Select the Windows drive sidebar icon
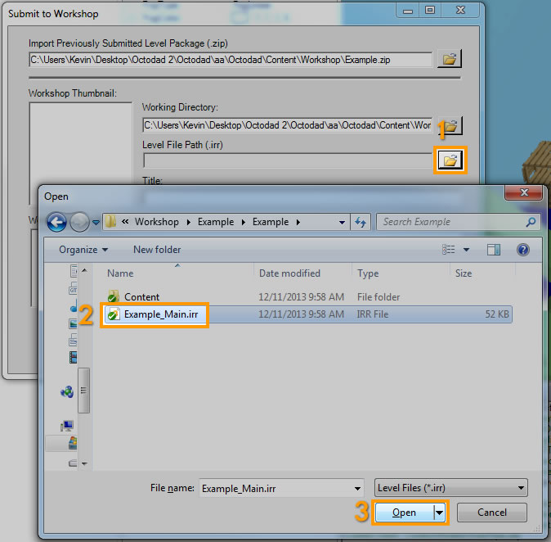Viewport: 551px width, 542px height. point(73,443)
